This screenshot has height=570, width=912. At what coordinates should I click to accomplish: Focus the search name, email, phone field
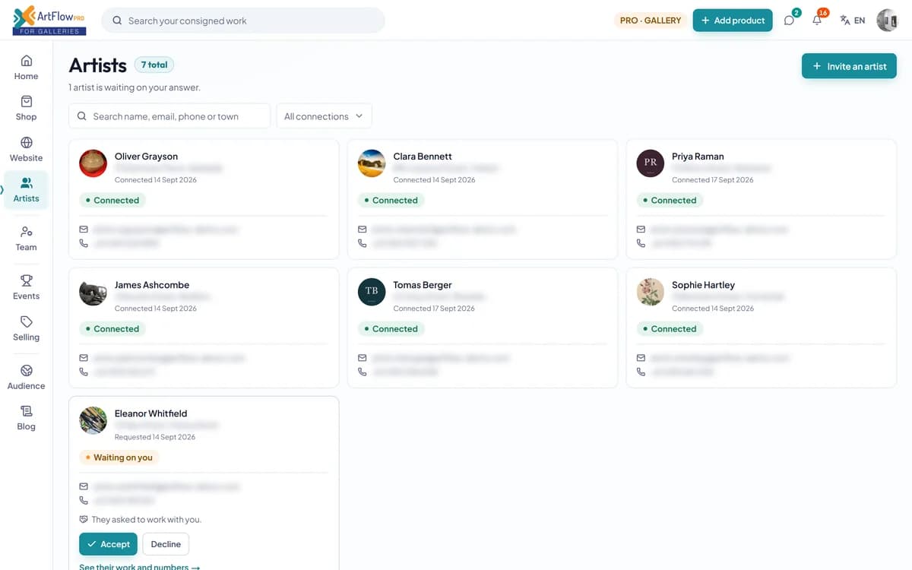[x=169, y=116]
